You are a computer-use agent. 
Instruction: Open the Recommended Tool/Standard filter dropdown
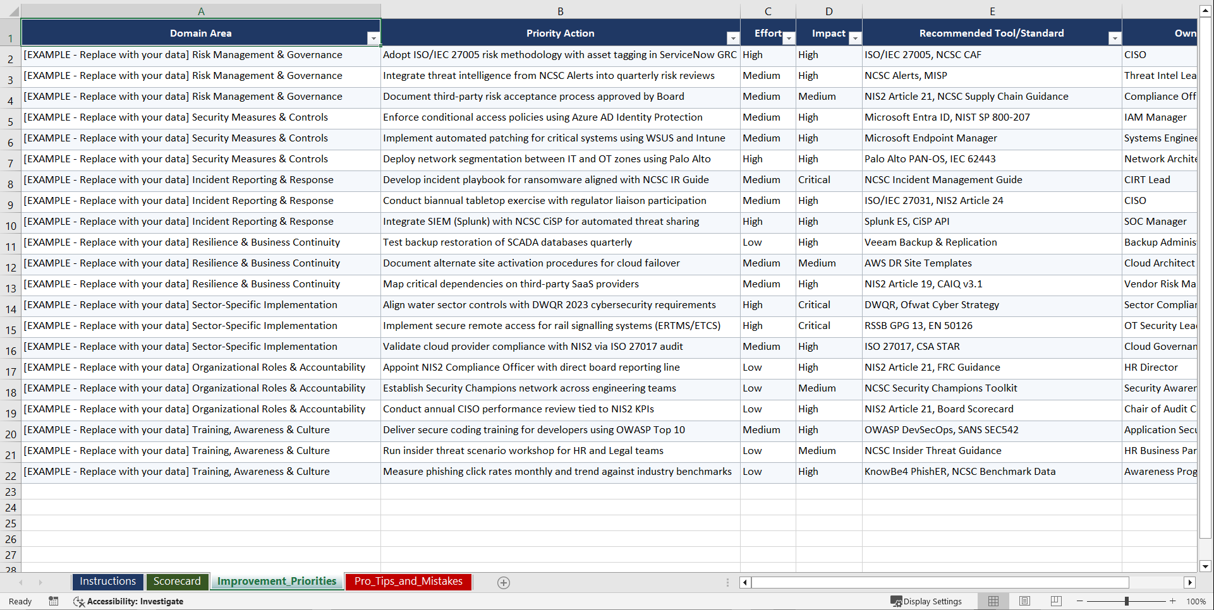pos(1115,39)
